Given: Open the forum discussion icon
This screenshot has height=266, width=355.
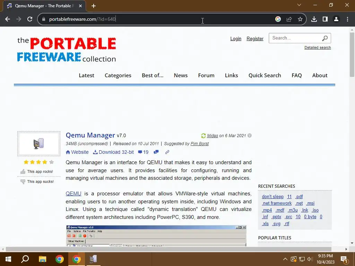Looking at the screenshot, I should pyautogui.click(x=156, y=152).
